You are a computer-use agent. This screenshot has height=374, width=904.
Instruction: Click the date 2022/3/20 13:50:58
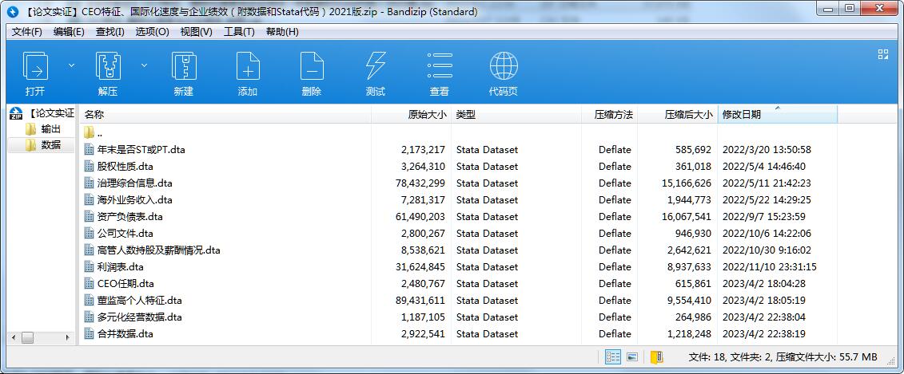pos(767,150)
